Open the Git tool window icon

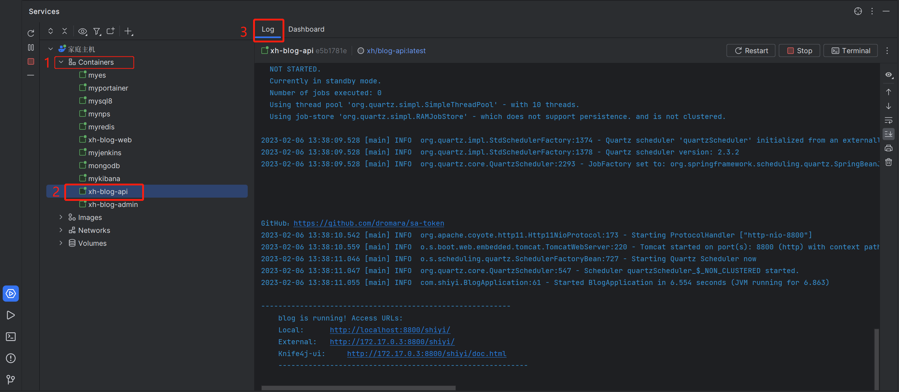coord(11,379)
